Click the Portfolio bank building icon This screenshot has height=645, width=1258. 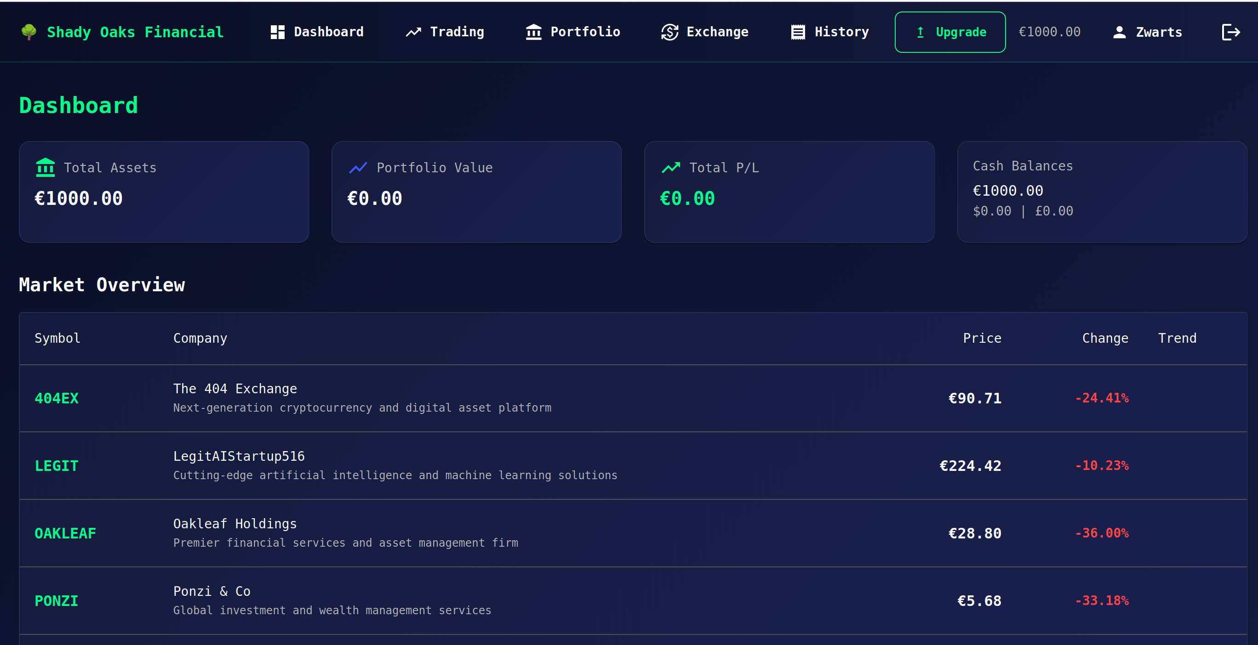533,32
